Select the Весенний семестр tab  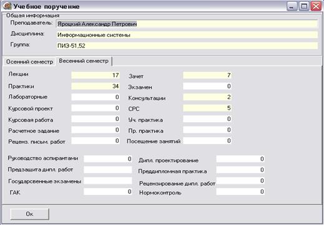click(x=84, y=61)
